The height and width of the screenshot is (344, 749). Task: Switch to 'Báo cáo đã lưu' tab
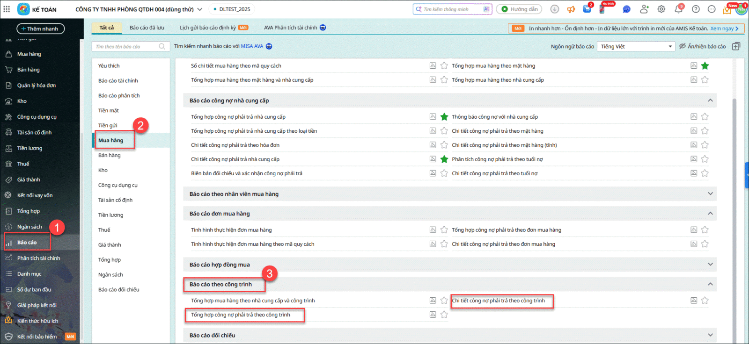tap(147, 28)
